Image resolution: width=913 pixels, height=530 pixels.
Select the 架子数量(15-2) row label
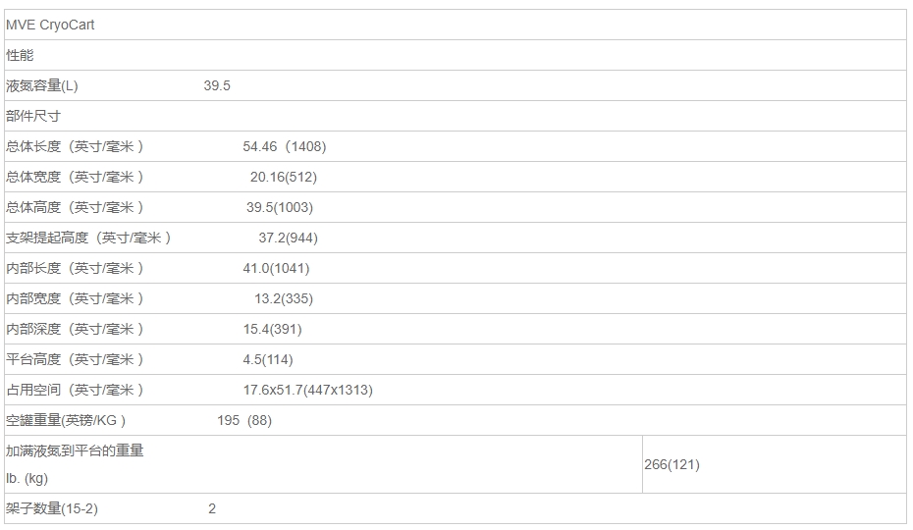tap(52, 508)
